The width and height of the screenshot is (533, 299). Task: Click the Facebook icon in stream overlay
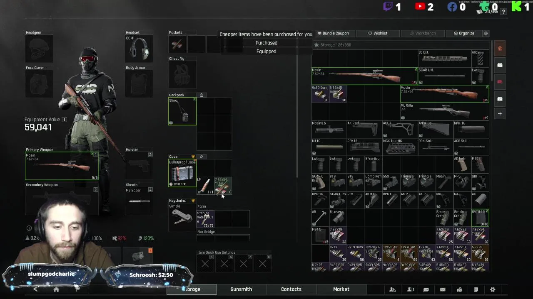(452, 7)
